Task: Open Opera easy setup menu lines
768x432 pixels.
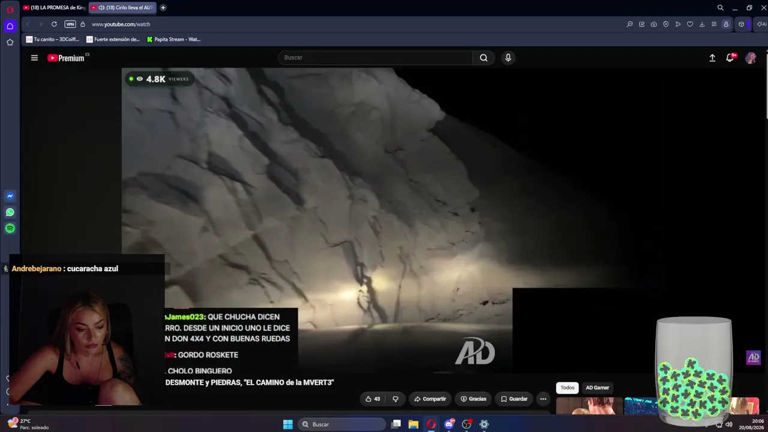Action: (x=713, y=24)
